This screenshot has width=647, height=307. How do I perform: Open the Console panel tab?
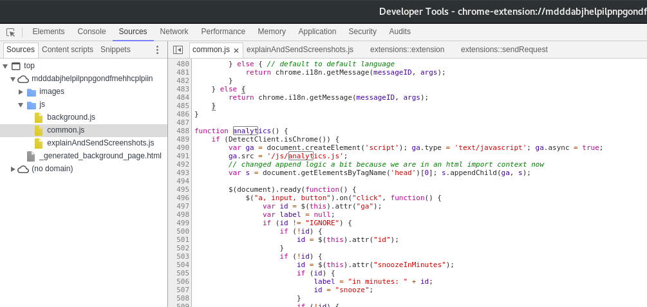point(91,32)
